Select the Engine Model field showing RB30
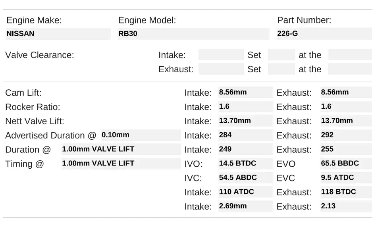372x233 pixels. pos(193,34)
